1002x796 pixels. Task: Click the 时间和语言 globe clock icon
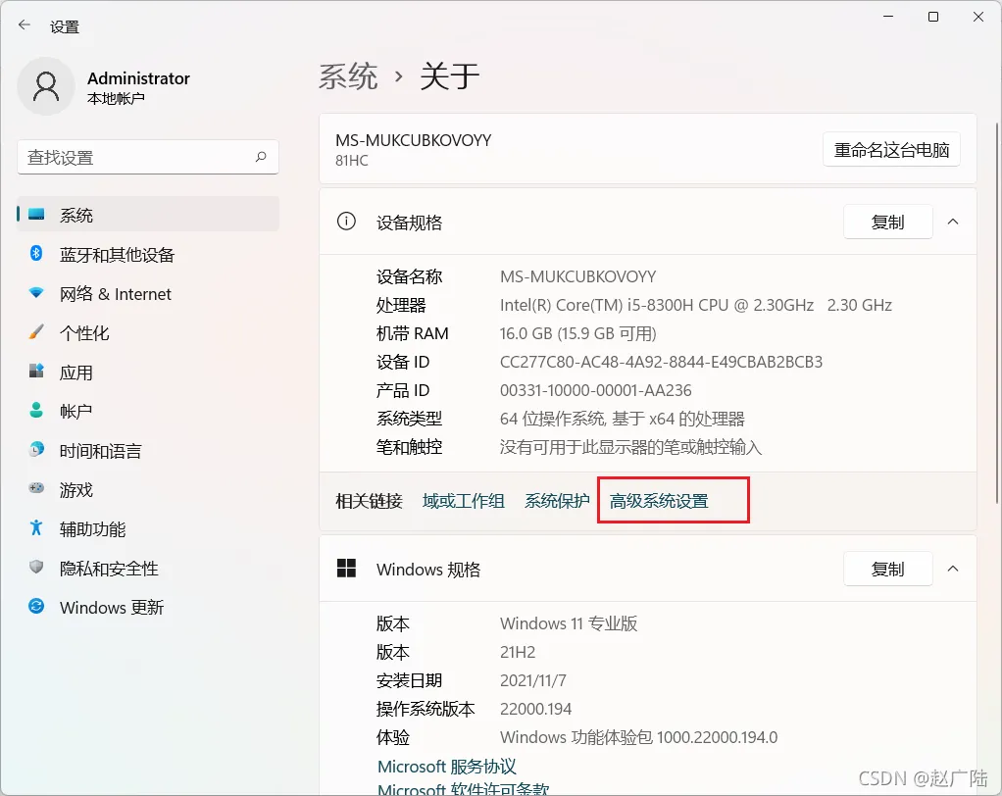(x=36, y=450)
